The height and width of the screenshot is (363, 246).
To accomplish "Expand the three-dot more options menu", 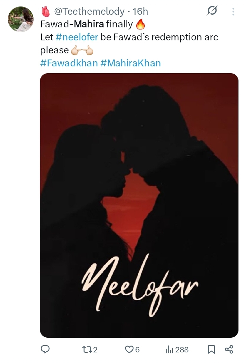I will point(233,11).
